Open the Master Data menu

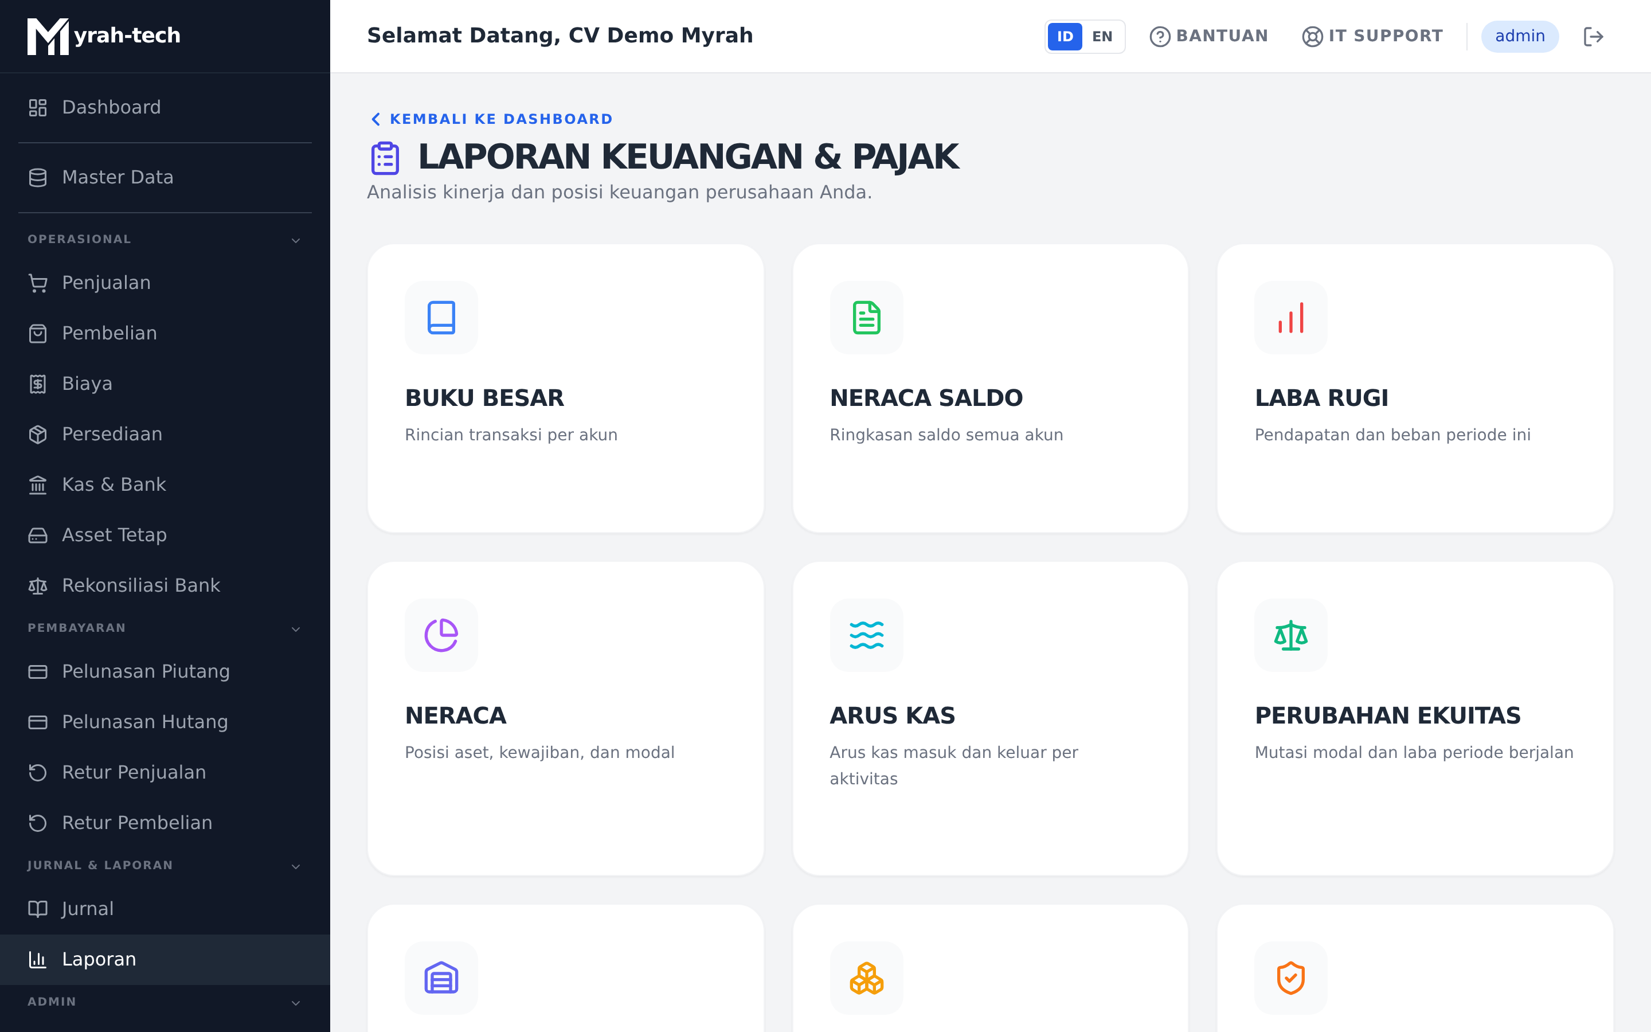165,178
